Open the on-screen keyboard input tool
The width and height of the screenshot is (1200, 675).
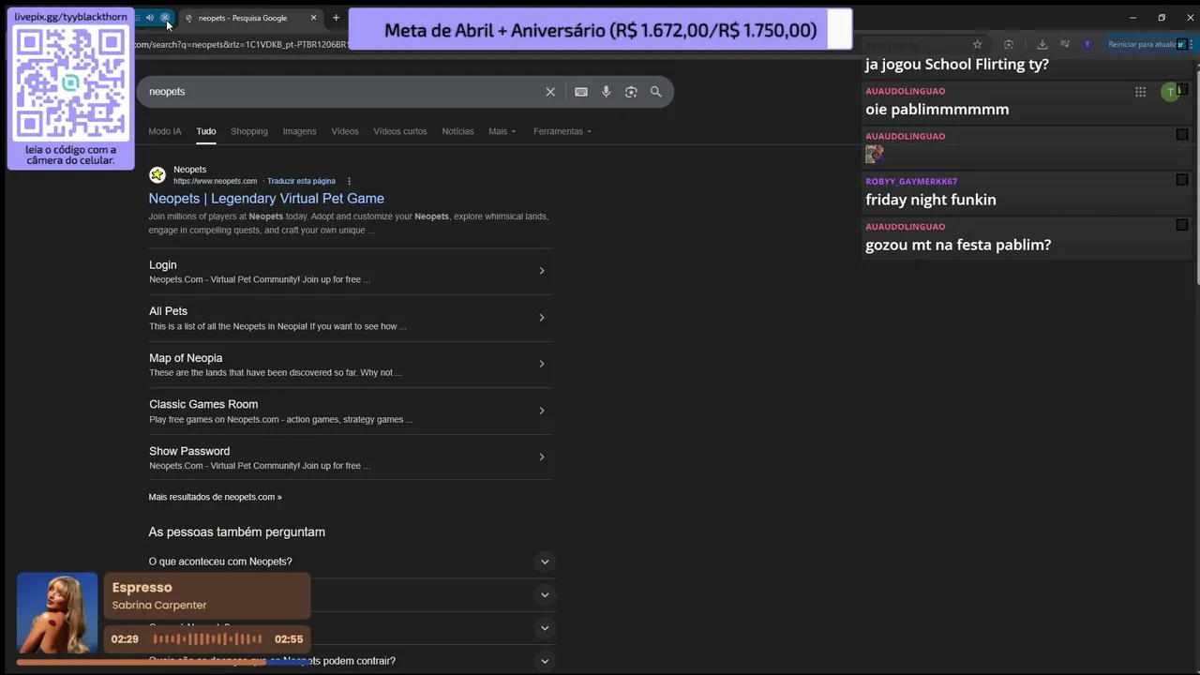(x=581, y=92)
